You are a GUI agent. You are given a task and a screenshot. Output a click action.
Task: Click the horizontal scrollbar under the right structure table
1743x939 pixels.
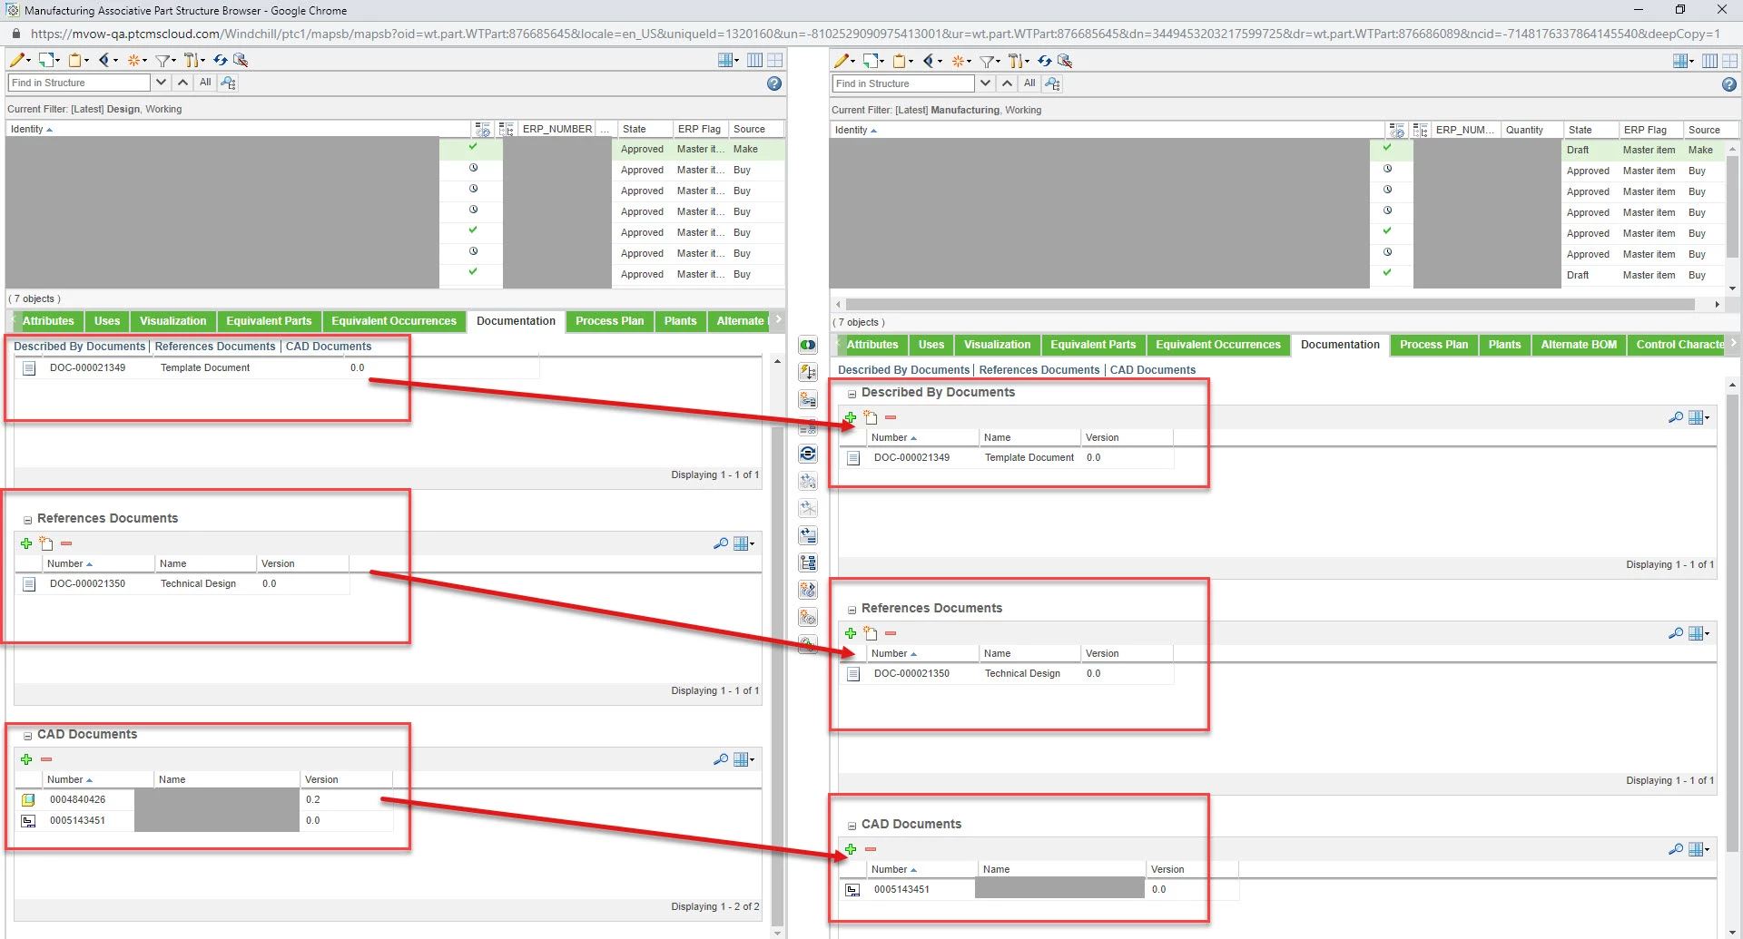(x=1269, y=305)
